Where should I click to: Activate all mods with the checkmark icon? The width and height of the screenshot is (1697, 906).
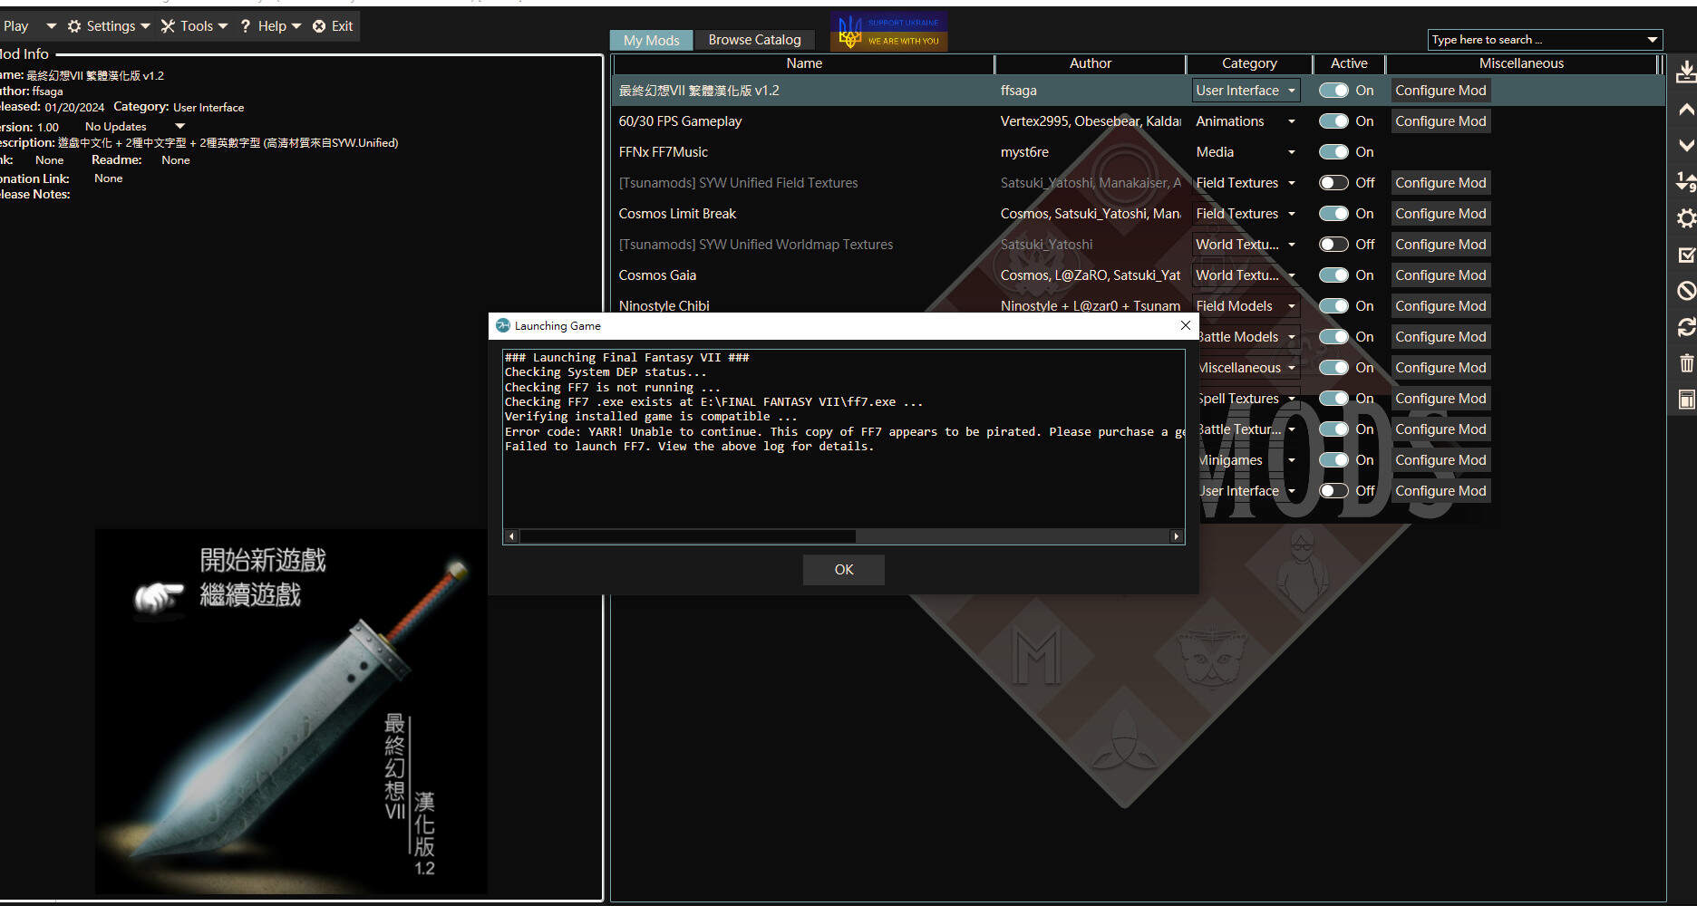1686,255
